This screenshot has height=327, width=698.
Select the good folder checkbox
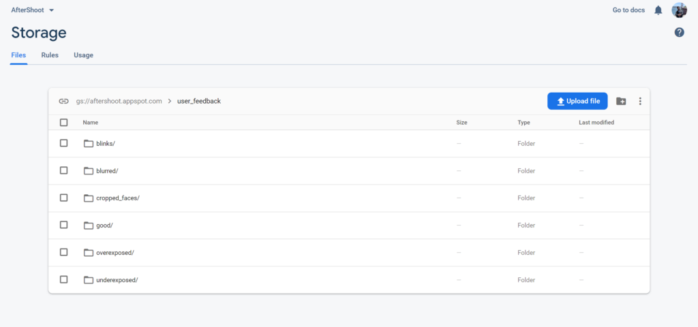[63, 225]
